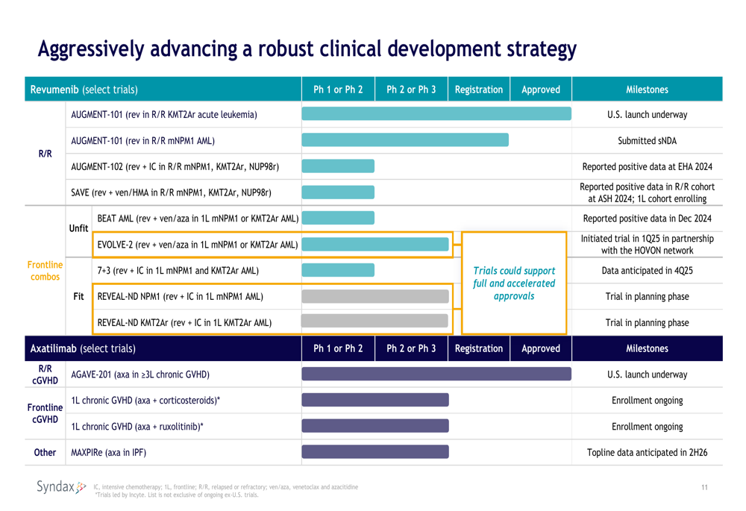Image resolution: width=746 pixels, height=511 pixels.
Task: Select 'Approved' in the Revumenib header
Action: 540,90
